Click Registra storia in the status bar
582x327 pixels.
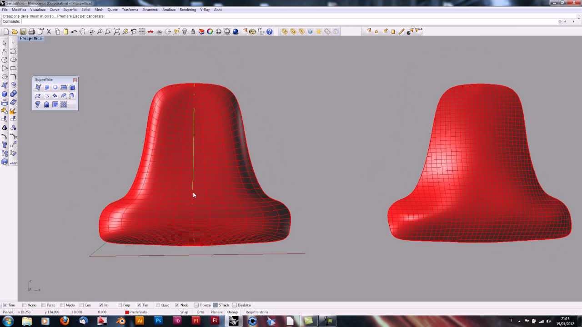[x=257, y=312]
